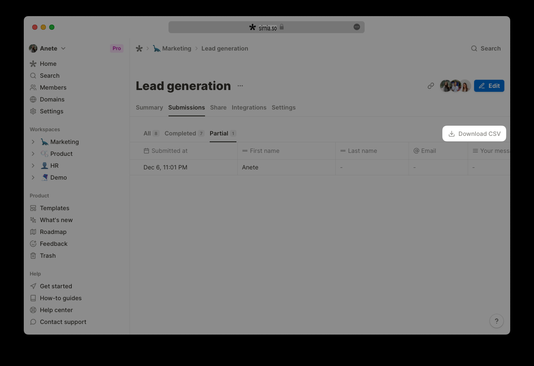The height and width of the screenshot is (366, 534).
Task: Select the Submissions tab
Action: coord(186,107)
